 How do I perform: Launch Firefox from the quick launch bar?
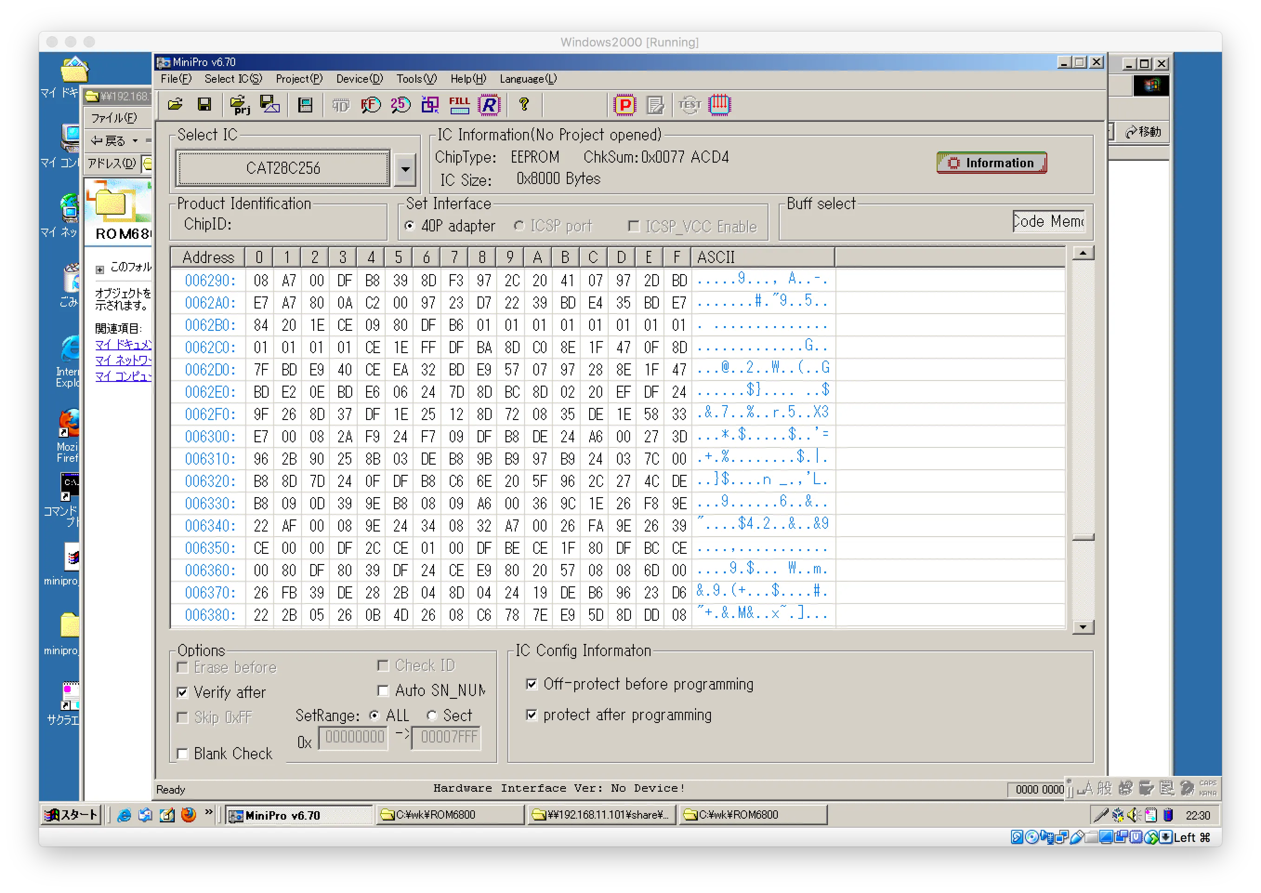[x=188, y=815]
